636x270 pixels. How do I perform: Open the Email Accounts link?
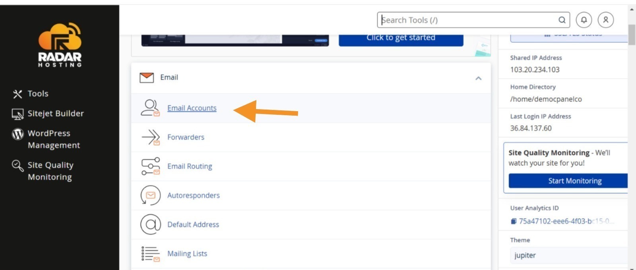coord(192,108)
